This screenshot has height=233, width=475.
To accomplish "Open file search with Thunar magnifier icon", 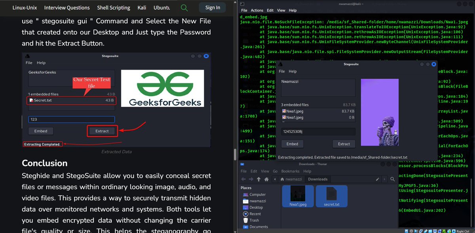I will [392, 179].
